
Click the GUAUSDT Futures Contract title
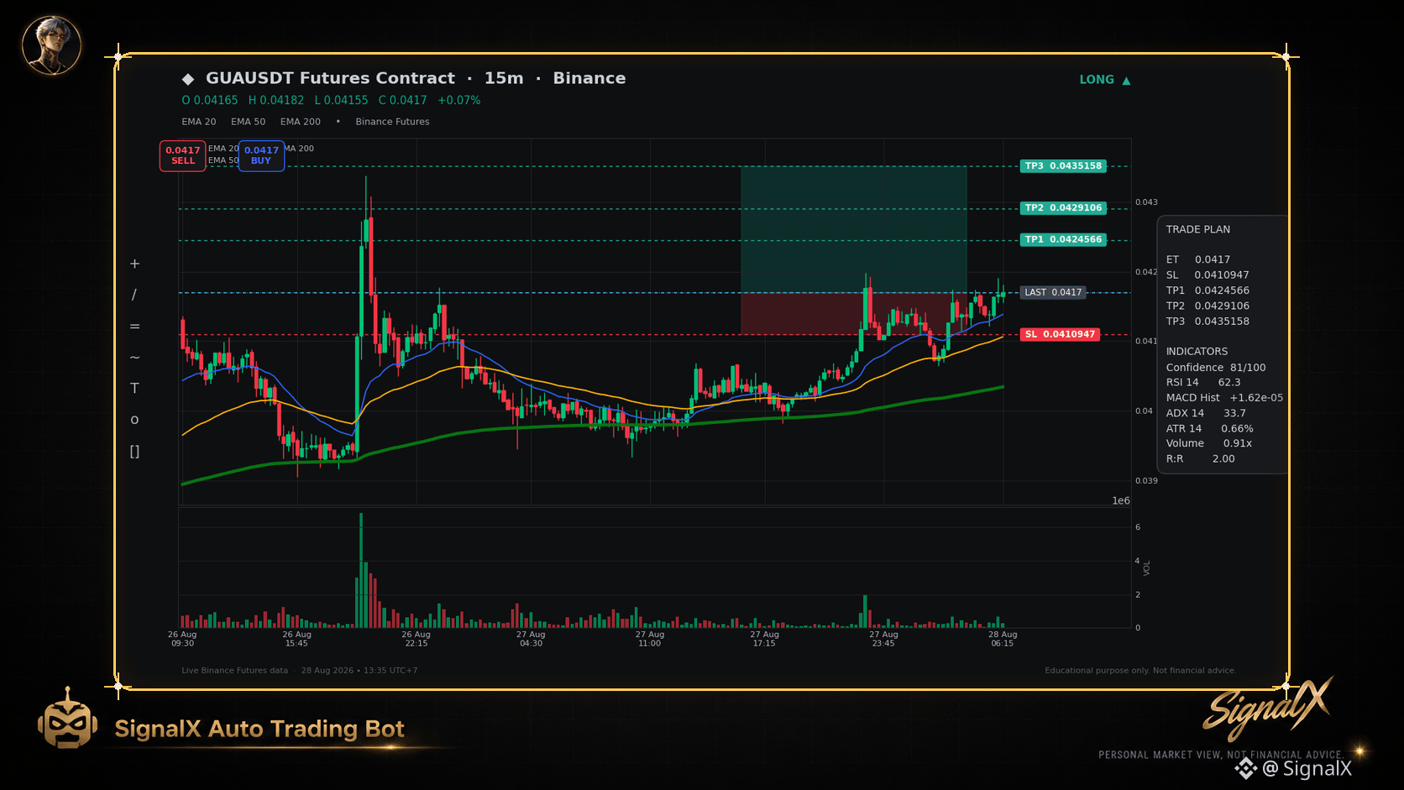330,78
